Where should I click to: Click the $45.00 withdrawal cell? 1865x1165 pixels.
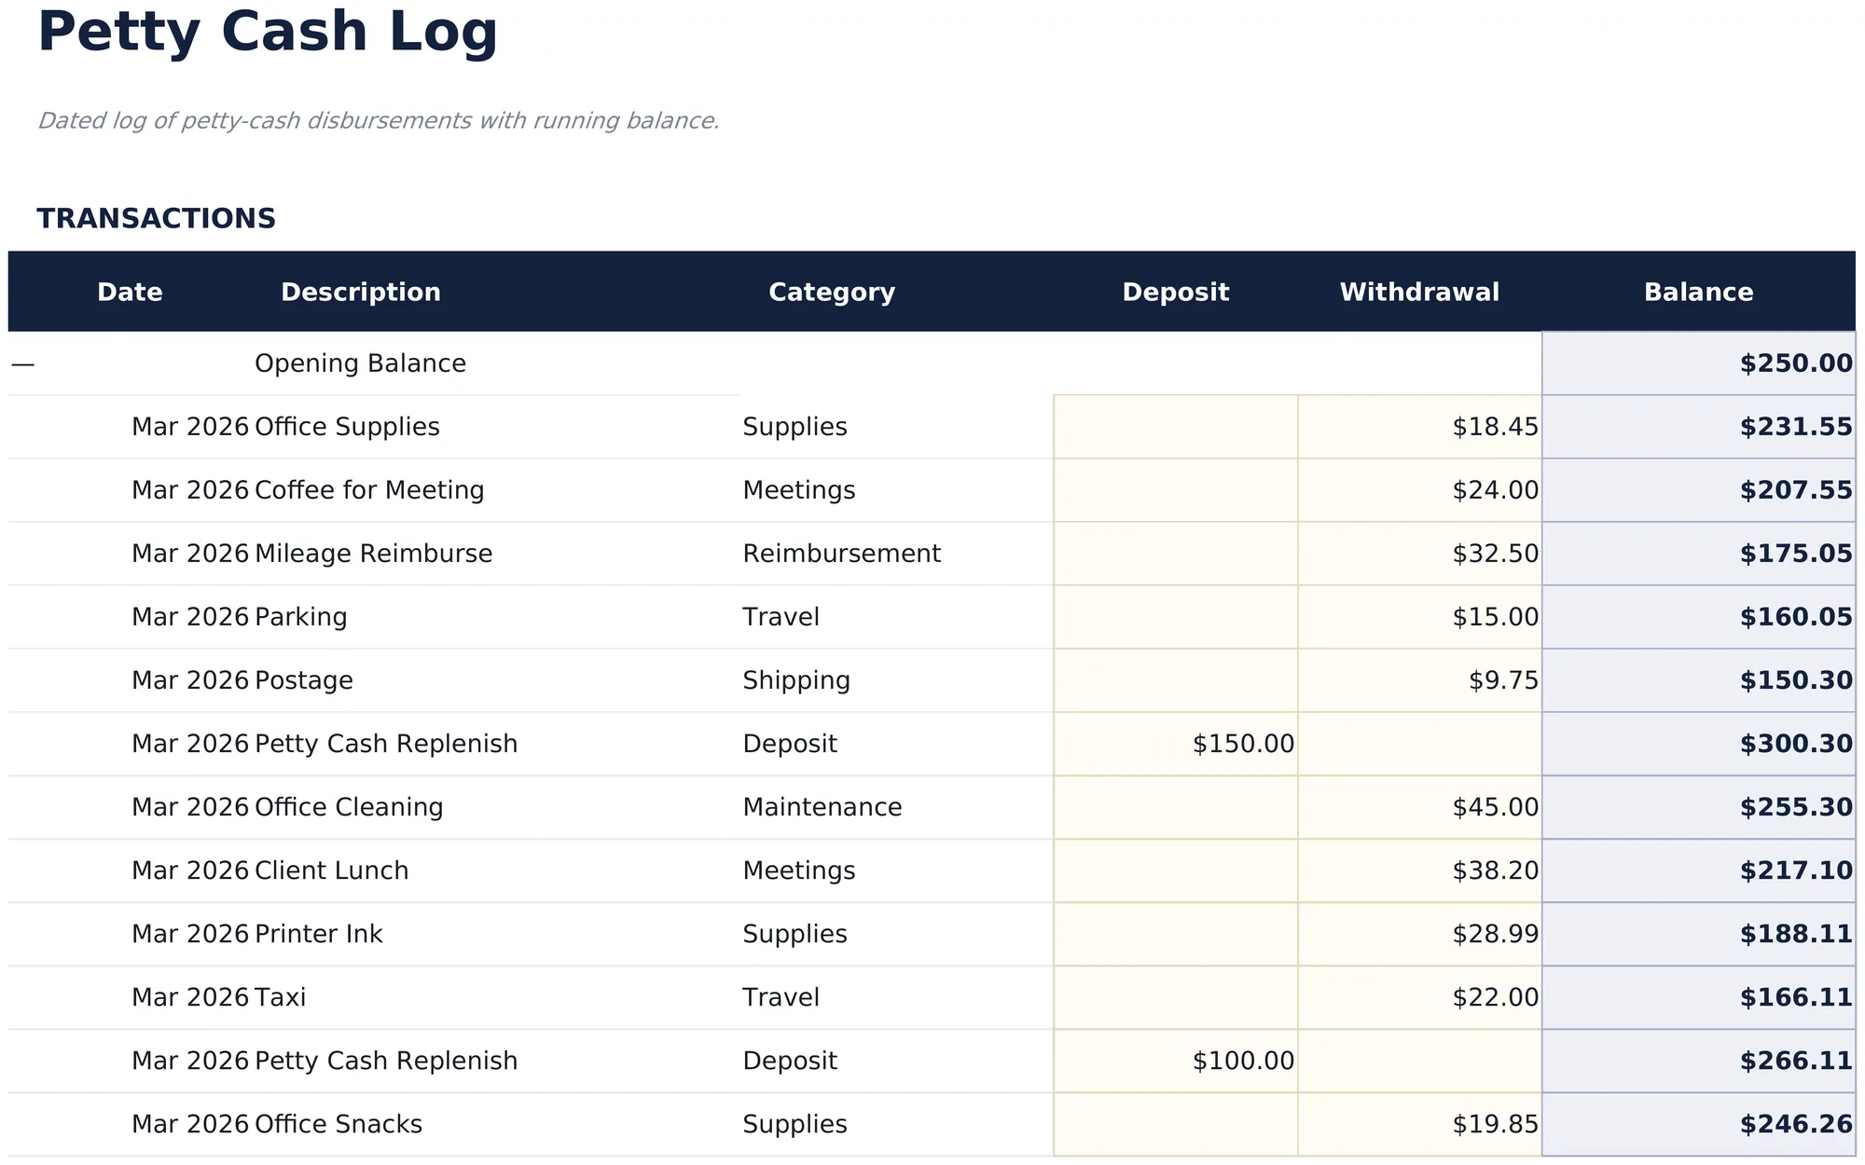coord(1419,807)
